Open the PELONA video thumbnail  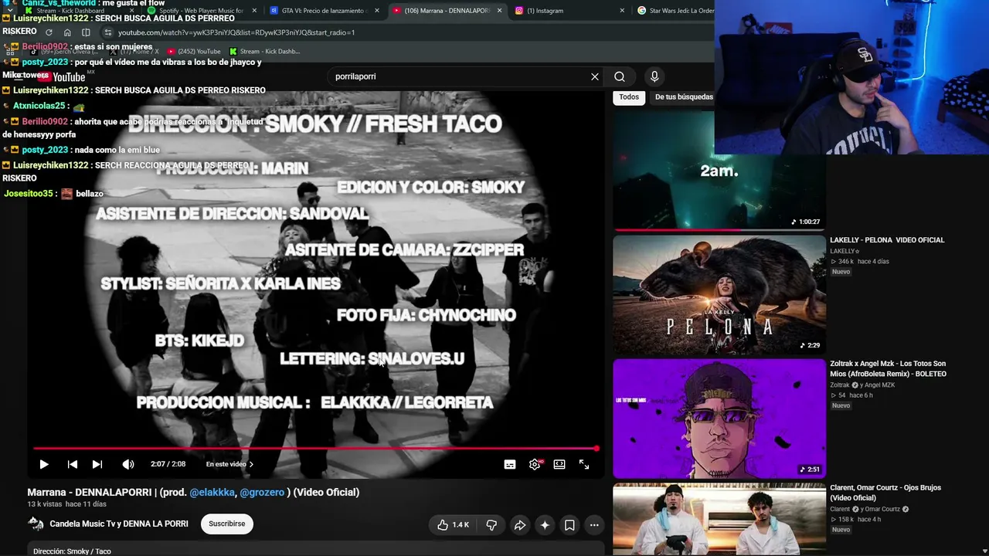click(x=719, y=295)
